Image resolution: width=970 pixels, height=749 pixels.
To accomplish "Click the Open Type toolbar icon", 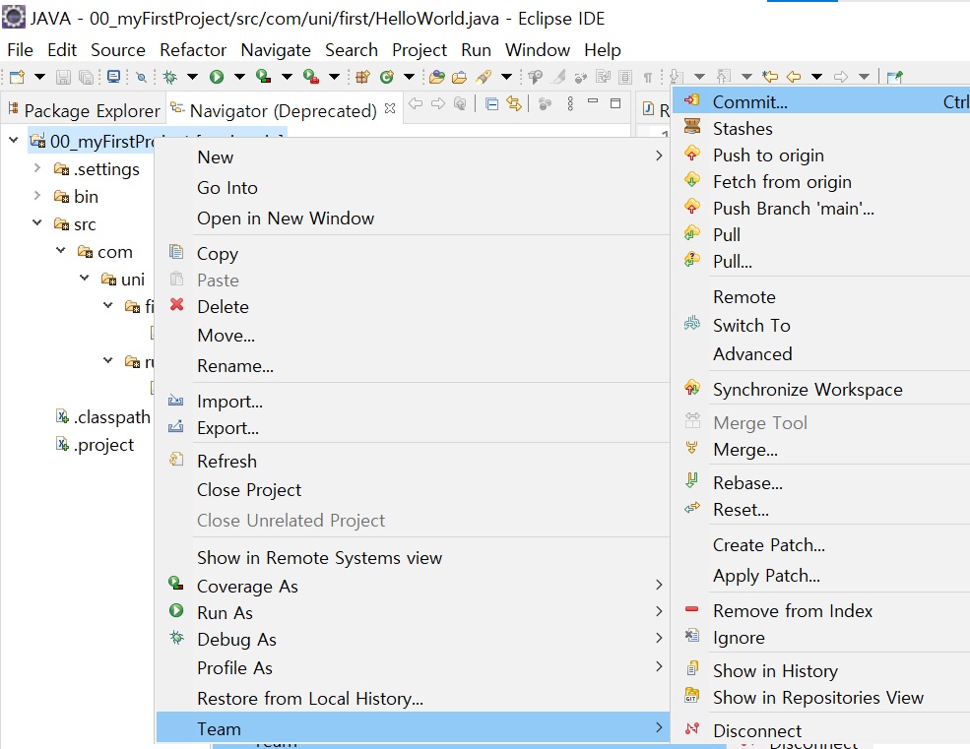I will pos(437,77).
